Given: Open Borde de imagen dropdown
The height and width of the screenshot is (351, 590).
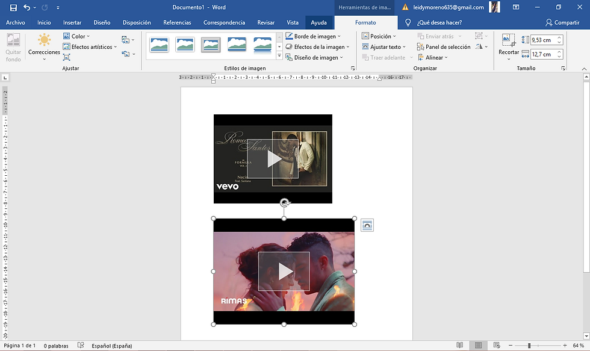Looking at the screenshot, I should point(312,36).
